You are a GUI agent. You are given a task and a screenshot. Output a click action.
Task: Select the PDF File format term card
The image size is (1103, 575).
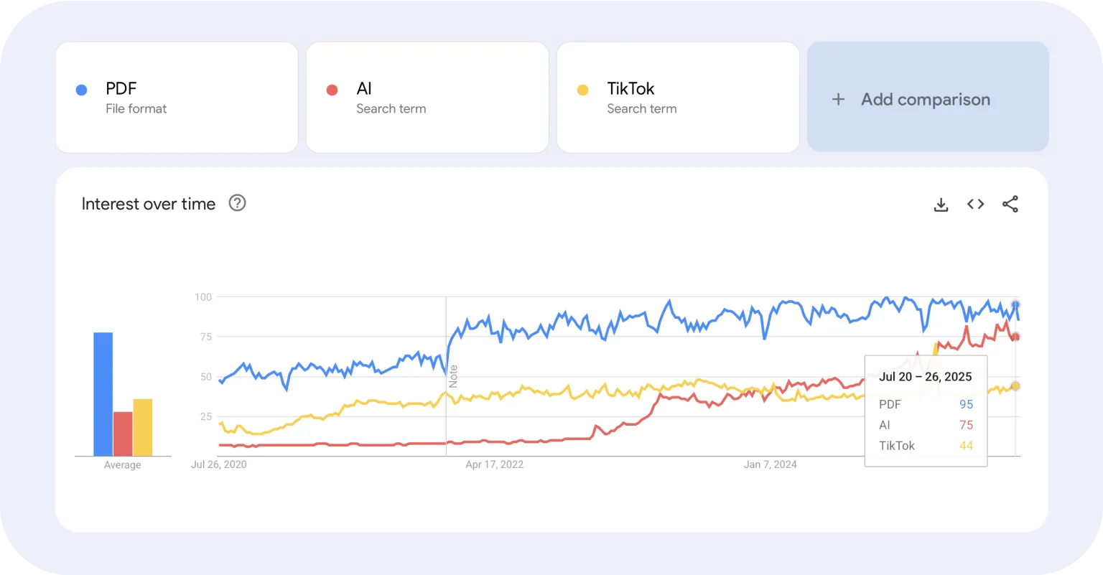pyautogui.click(x=177, y=97)
